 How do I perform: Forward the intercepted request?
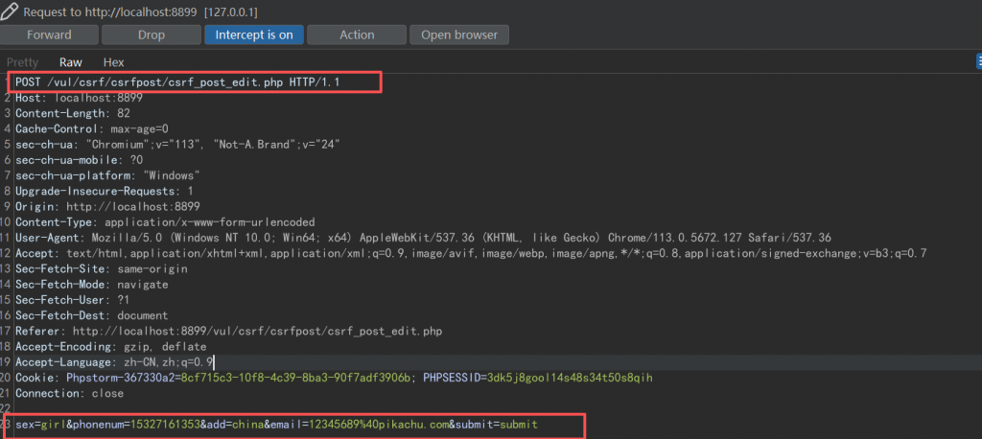point(49,35)
